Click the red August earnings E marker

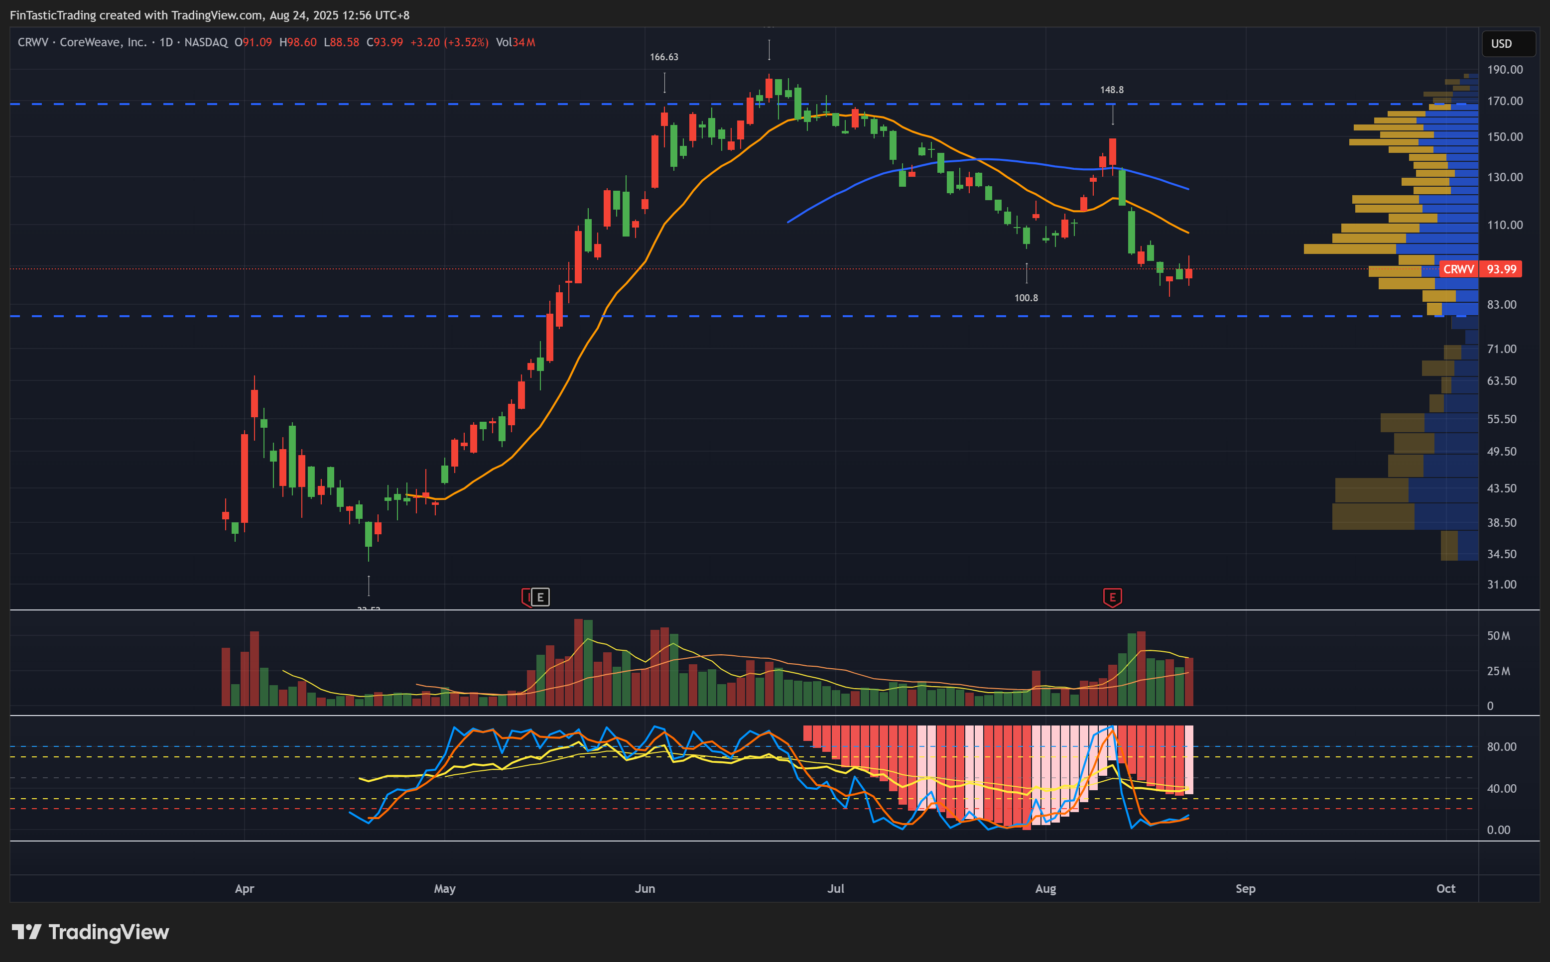click(x=1112, y=598)
